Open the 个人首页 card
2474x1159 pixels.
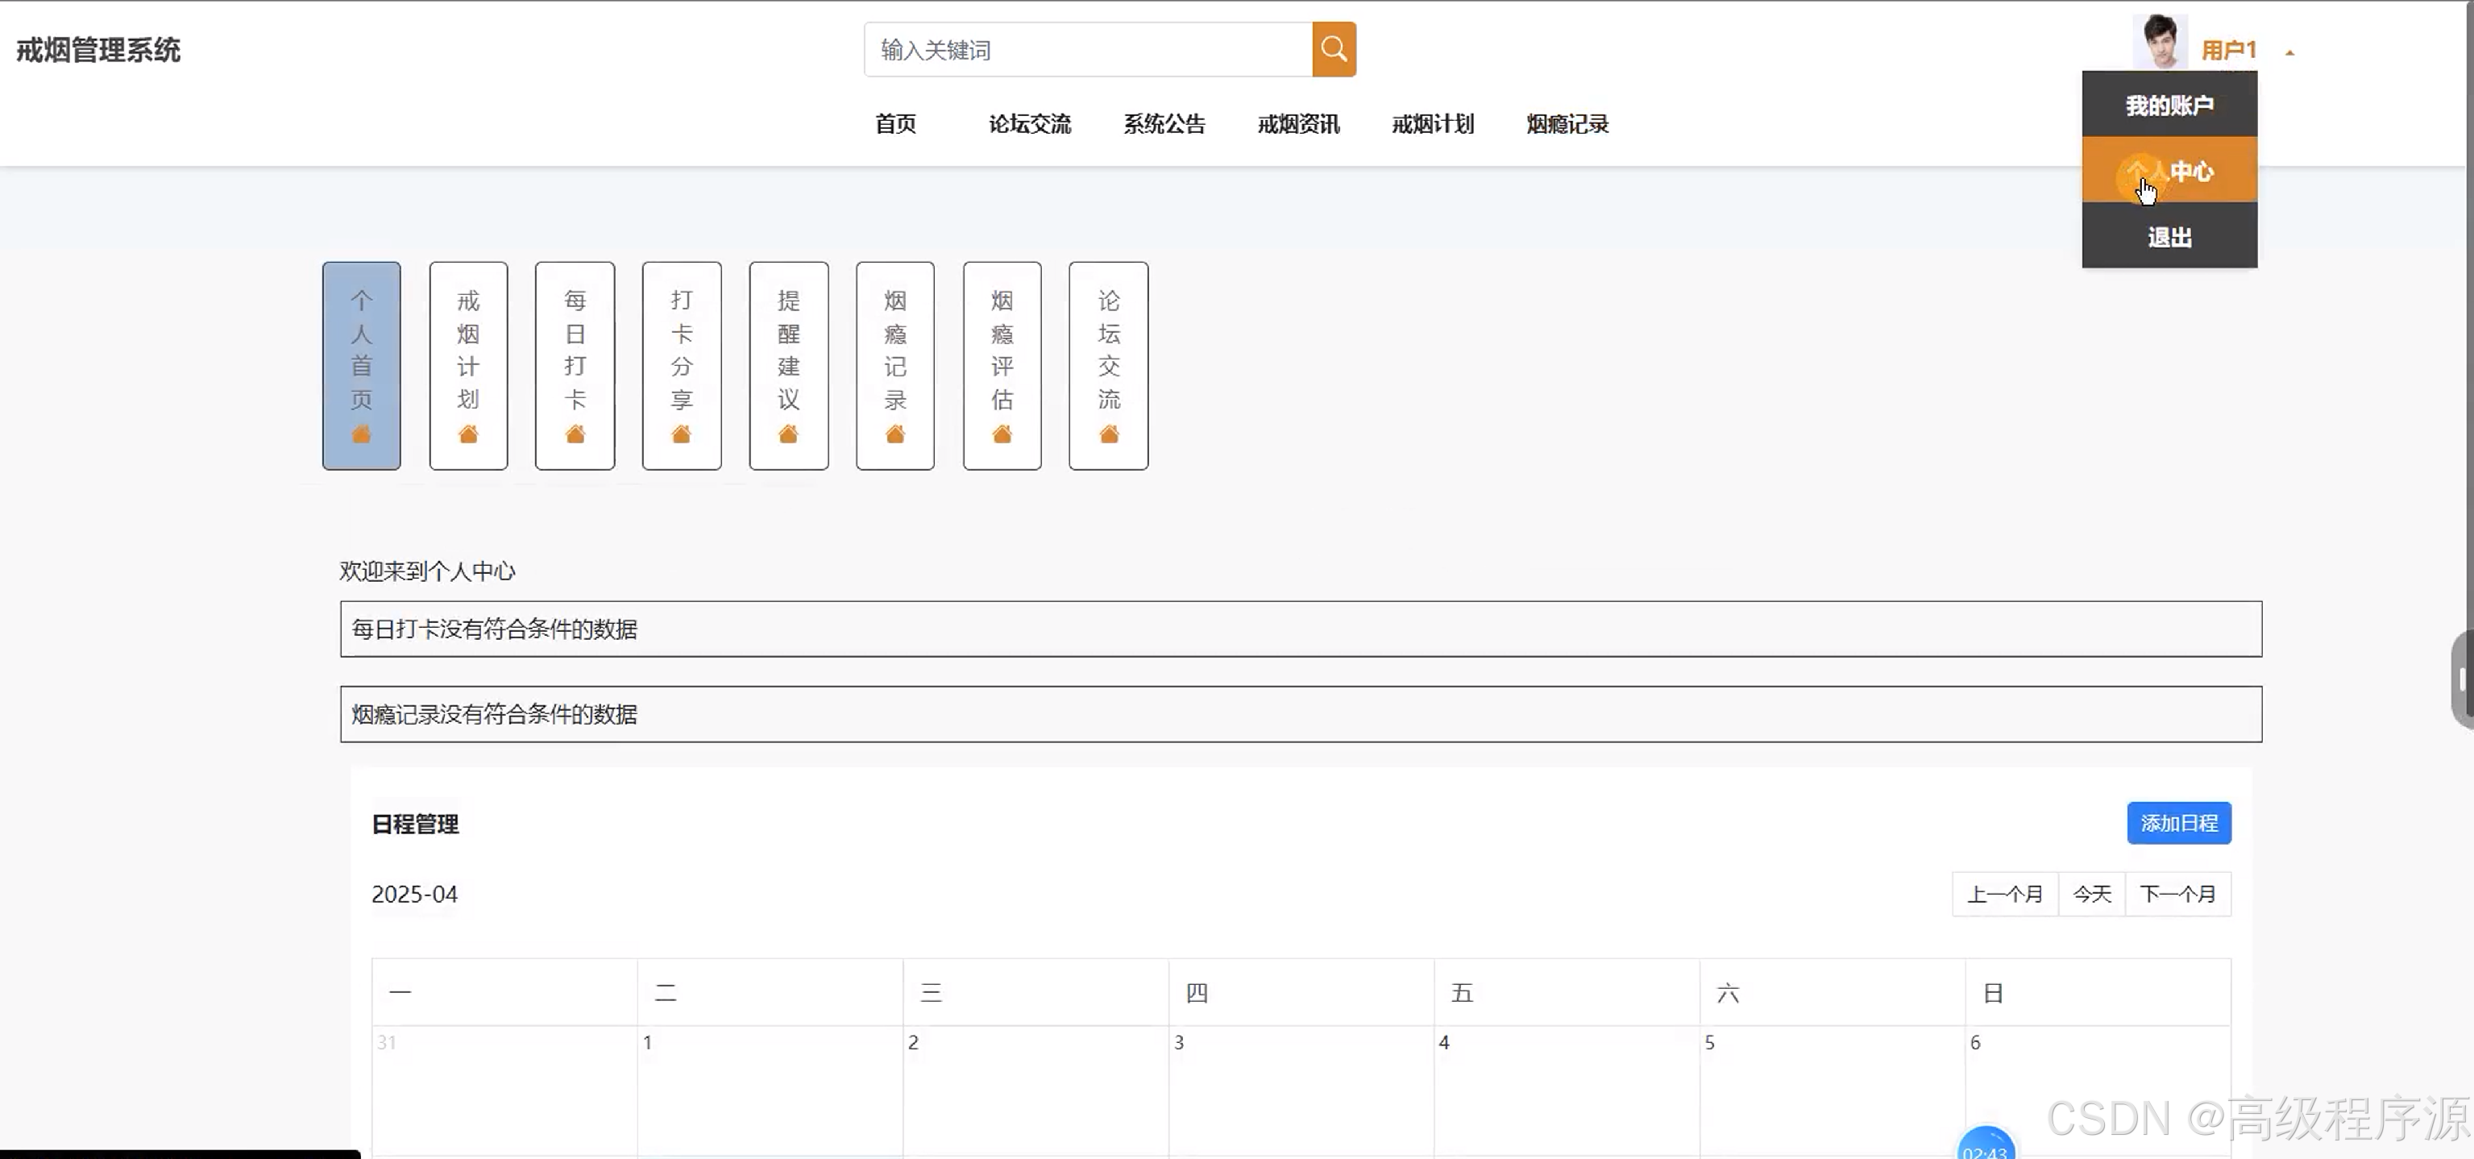pos(361,365)
